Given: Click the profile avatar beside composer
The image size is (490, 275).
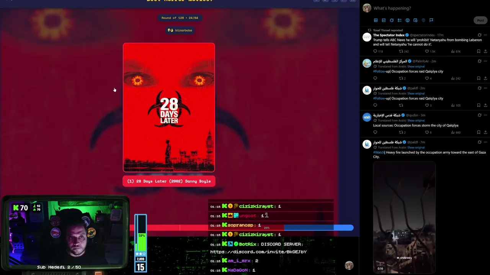Looking at the screenshot, I should [x=367, y=8].
